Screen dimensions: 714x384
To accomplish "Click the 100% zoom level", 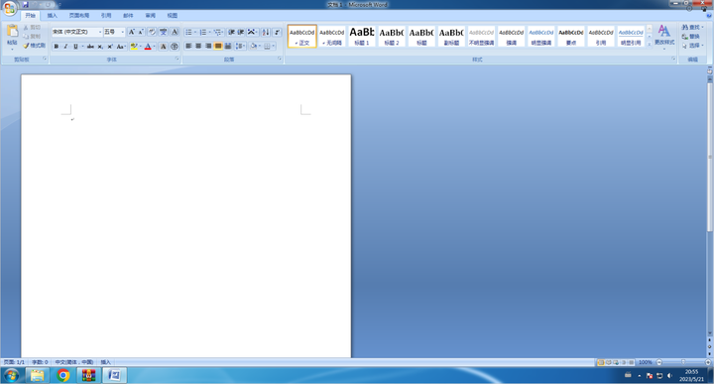I will click(x=645, y=362).
